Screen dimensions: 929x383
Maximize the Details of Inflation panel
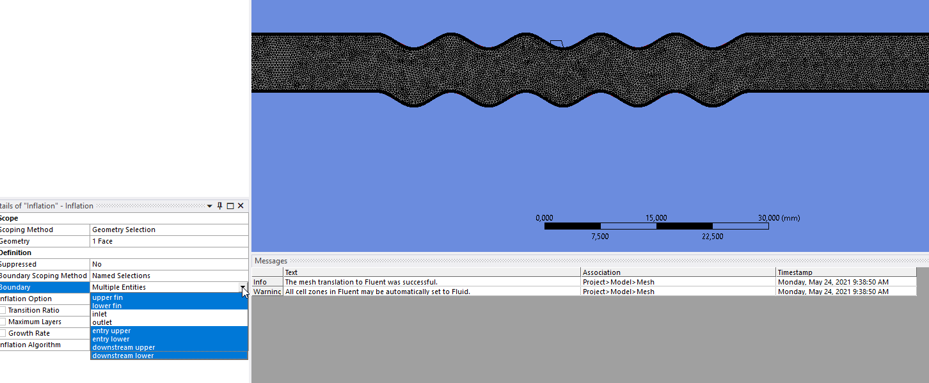pos(230,206)
